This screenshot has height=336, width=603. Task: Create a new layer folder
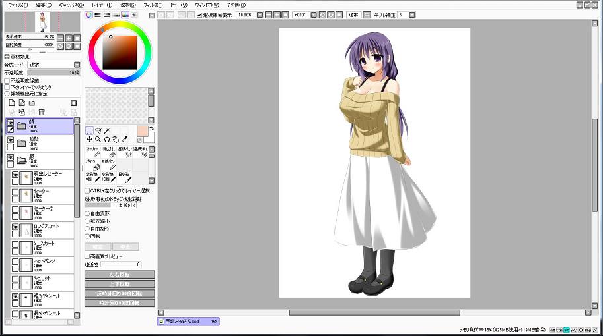pos(31,103)
